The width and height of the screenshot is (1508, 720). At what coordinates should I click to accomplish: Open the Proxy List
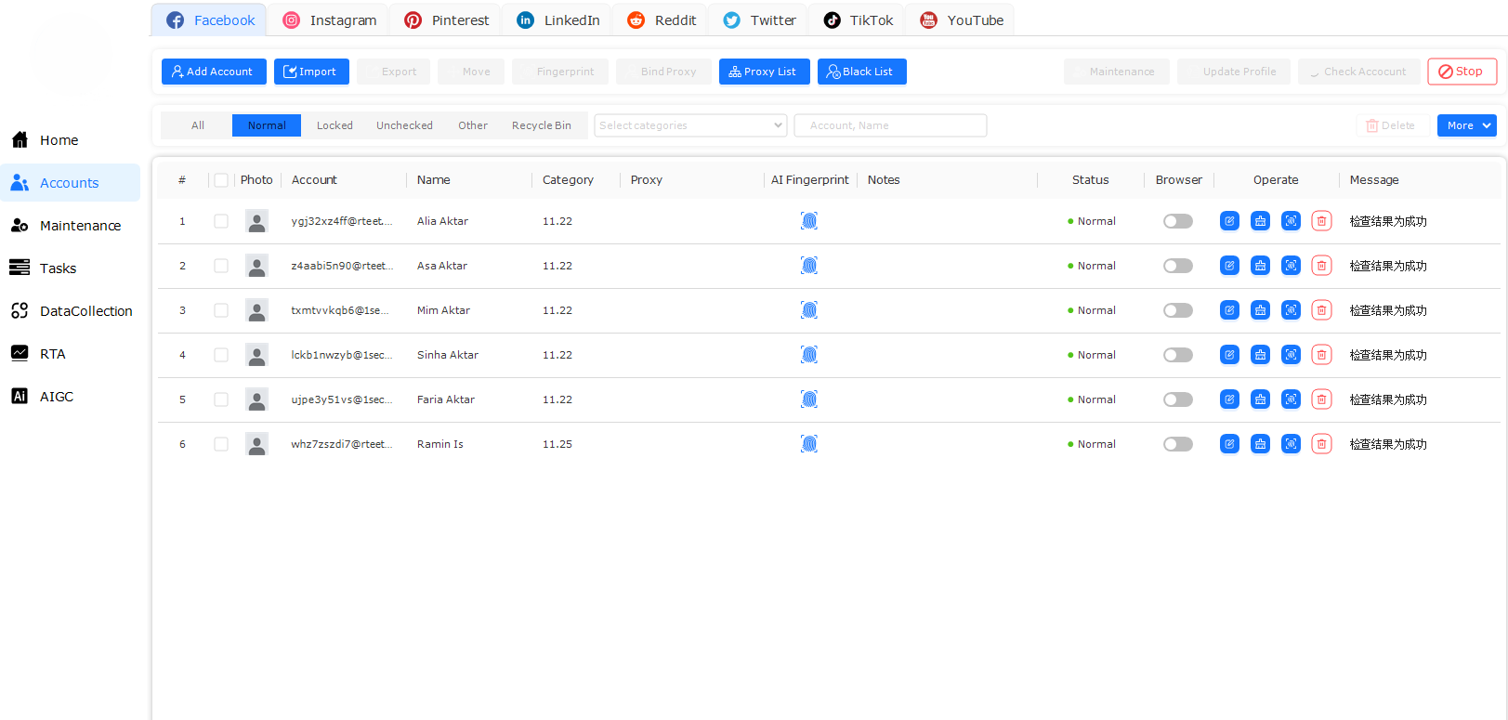coord(765,72)
